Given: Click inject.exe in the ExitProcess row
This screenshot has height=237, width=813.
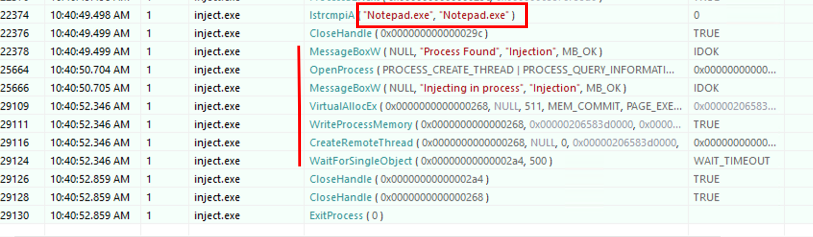Looking at the screenshot, I should (217, 216).
